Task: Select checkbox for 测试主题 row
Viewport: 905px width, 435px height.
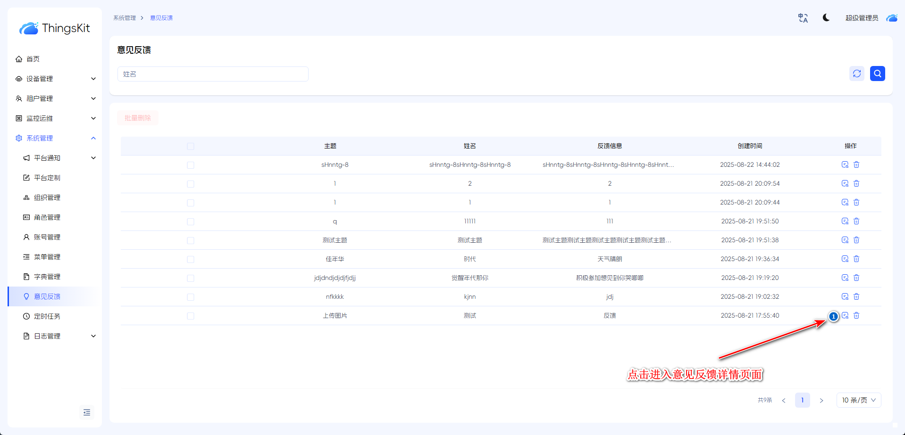Action: click(191, 240)
